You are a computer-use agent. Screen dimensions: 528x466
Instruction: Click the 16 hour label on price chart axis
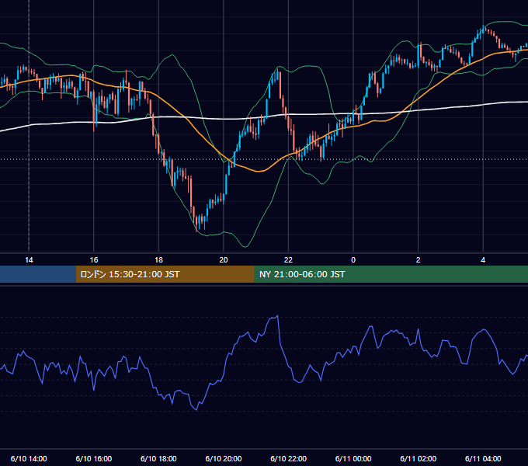pyautogui.click(x=94, y=260)
